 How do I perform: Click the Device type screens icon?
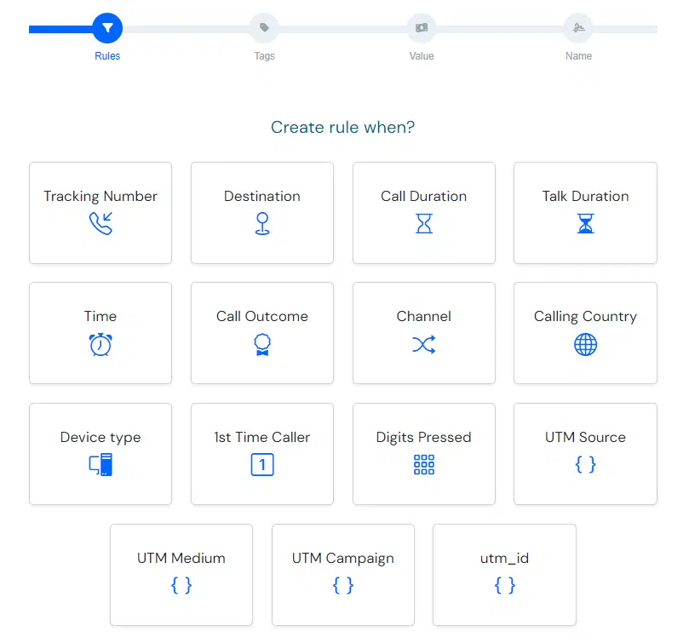[100, 465]
